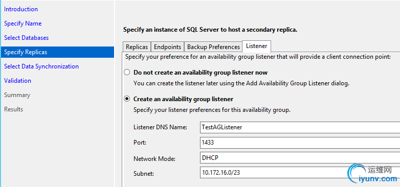Click the Listener DNS Name field

(x=300, y=127)
